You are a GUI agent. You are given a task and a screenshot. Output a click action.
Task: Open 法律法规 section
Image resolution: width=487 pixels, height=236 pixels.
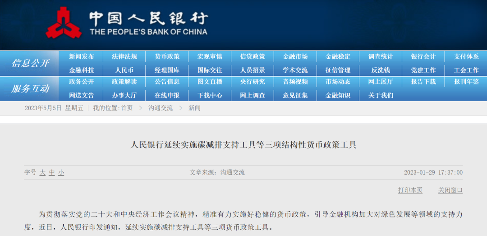124,56
